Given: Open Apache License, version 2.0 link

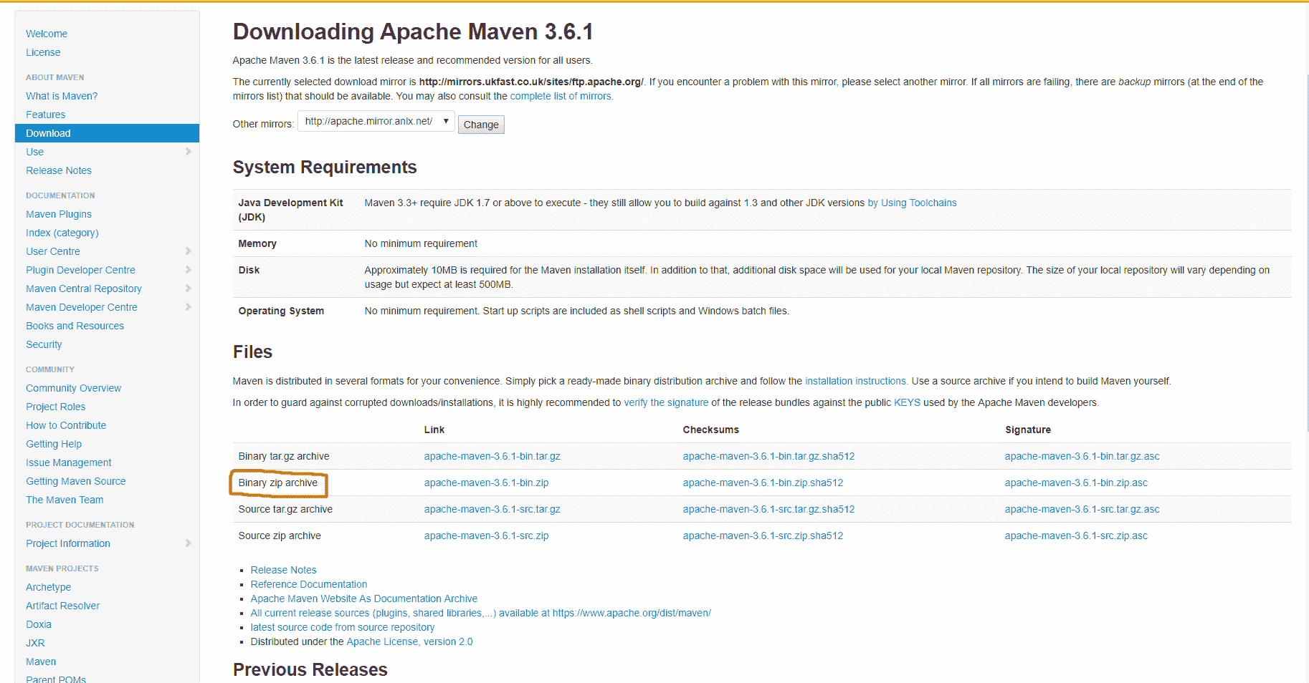Looking at the screenshot, I should pos(409,641).
